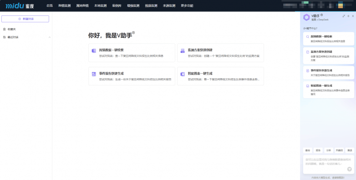Focus the V助手 message input box
The image size is (356, 180).
(329, 165)
